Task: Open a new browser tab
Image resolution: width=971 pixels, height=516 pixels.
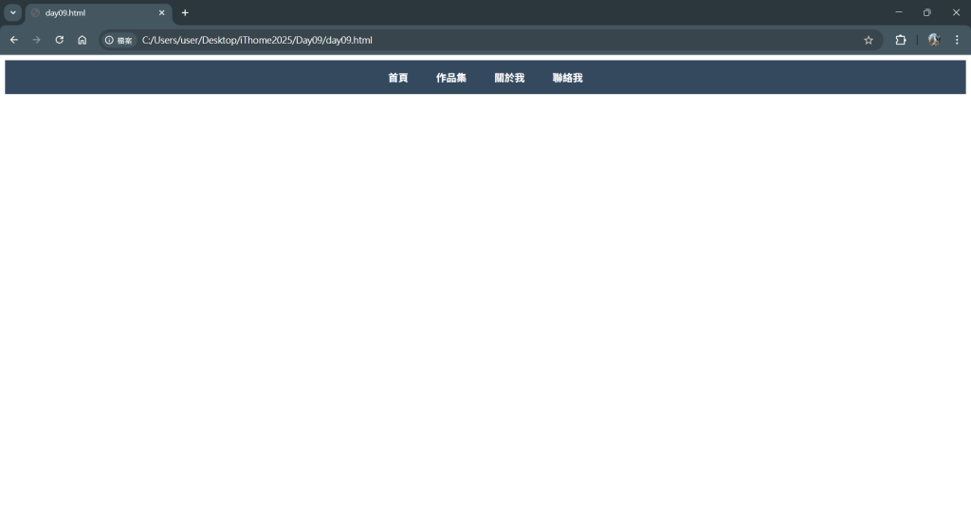Action: pyautogui.click(x=185, y=12)
